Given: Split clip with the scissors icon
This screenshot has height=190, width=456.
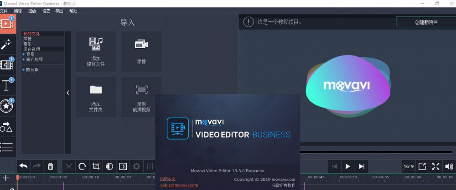Looking at the screenshot, I should [x=69, y=166].
